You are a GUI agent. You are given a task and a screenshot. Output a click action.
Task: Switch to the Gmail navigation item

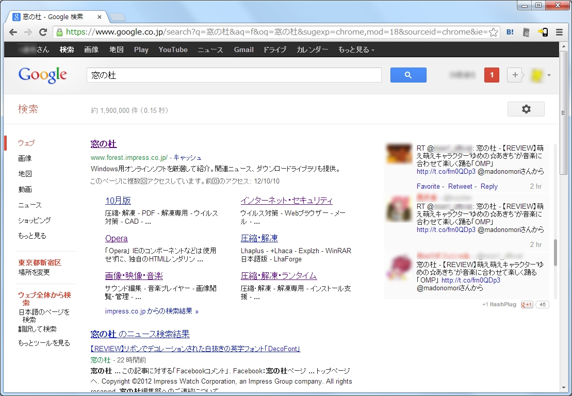pos(243,49)
